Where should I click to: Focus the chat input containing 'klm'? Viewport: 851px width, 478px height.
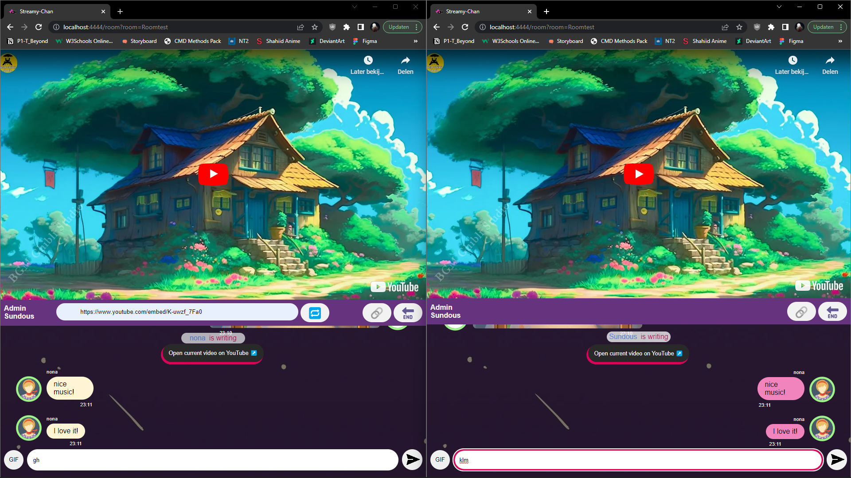(x=638, y=460)
